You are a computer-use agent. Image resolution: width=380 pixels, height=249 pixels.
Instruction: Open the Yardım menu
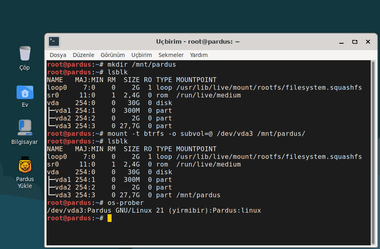[199, 55]
